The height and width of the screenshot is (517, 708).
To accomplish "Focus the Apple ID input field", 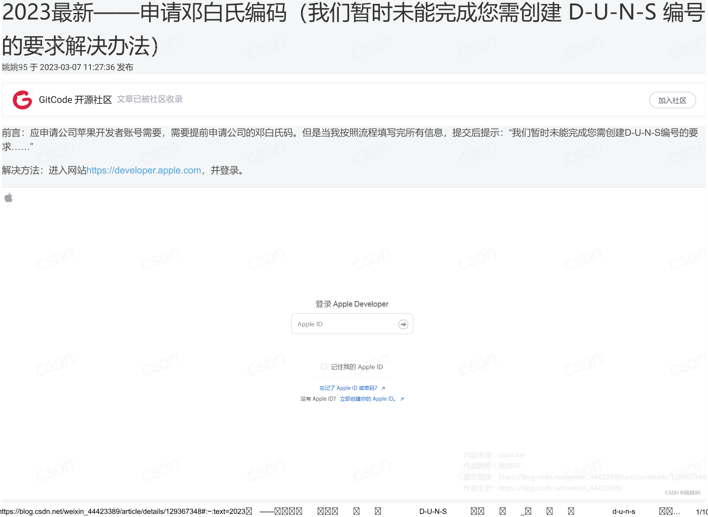I will coord(352,324).
